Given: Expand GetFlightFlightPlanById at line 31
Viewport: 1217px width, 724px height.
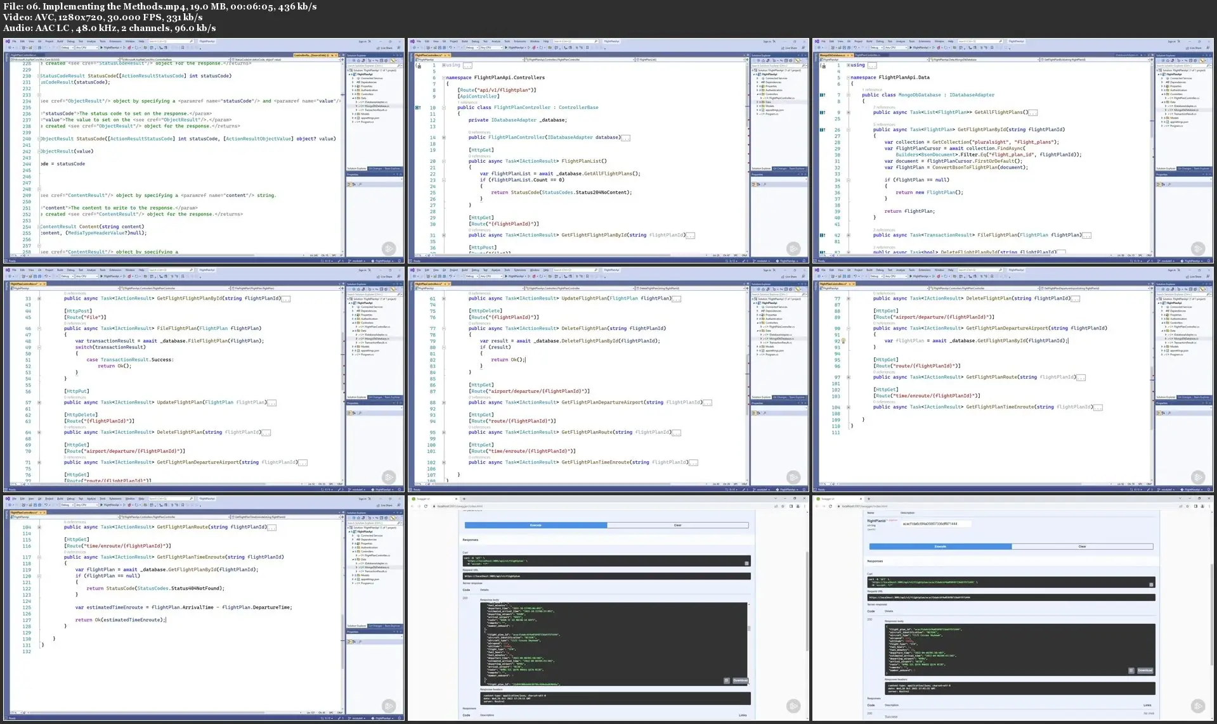Looking at the screenshot, I should [x=443, y=235].
